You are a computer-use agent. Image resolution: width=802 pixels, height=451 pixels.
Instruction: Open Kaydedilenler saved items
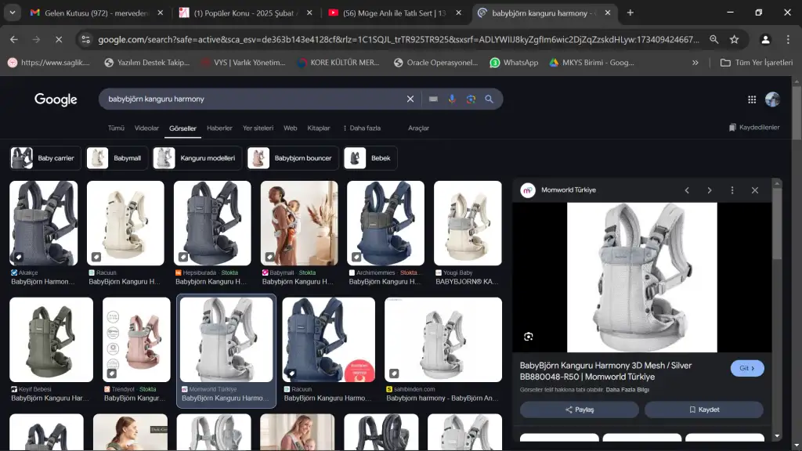pos(754,128)
